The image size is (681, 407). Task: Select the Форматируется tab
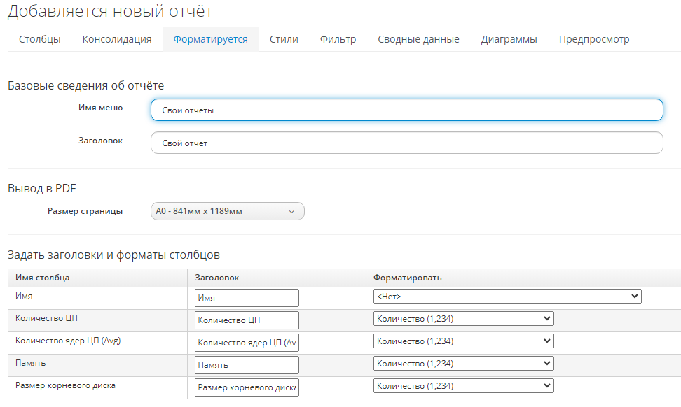[211, 39]
